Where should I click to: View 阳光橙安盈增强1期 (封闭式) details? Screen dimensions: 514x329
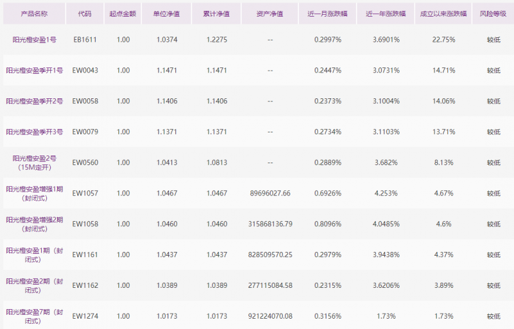(35, 193)
